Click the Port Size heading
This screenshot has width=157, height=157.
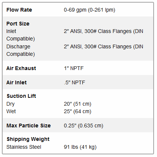pyautogui.click(x=18, y=24)
